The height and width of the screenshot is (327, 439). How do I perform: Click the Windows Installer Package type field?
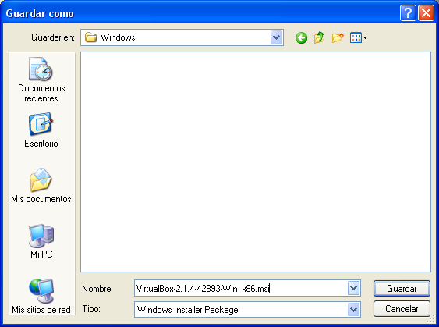coord(241,309)
